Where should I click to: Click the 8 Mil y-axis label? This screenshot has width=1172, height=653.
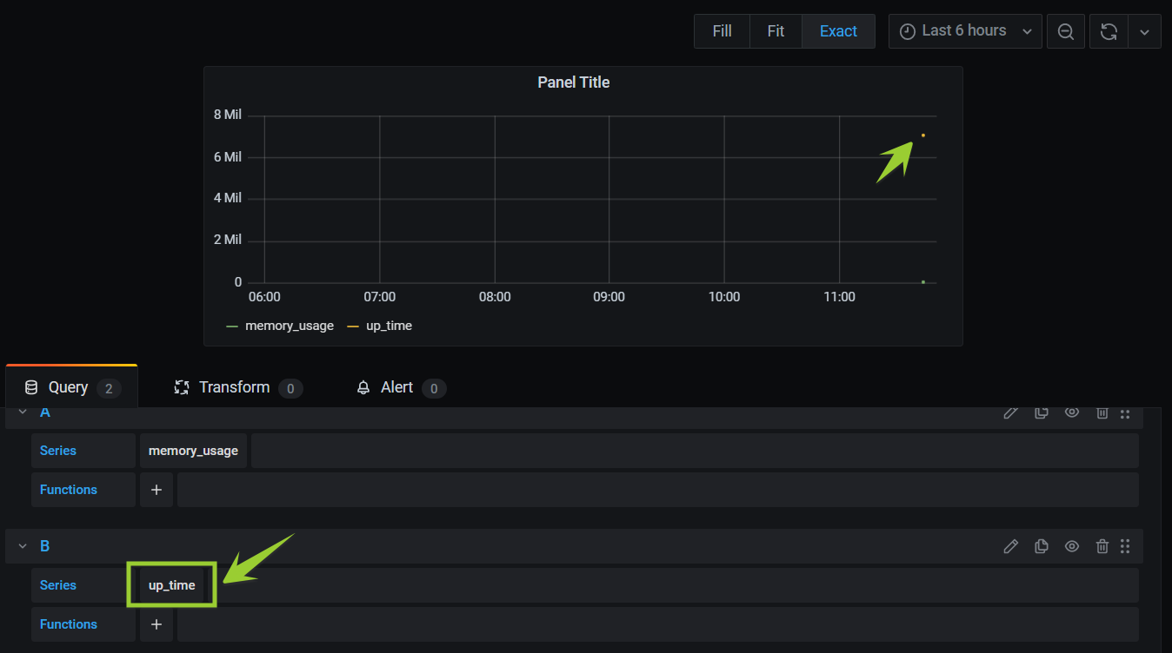pos(228,115)
